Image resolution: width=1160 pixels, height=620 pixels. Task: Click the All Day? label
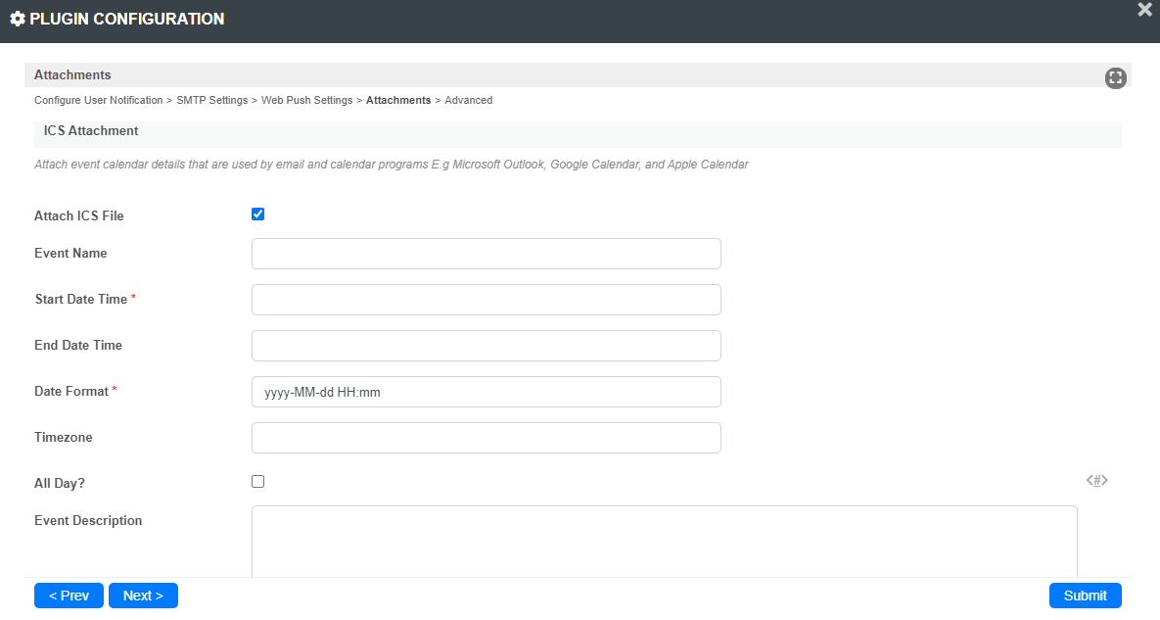[59, 483]
